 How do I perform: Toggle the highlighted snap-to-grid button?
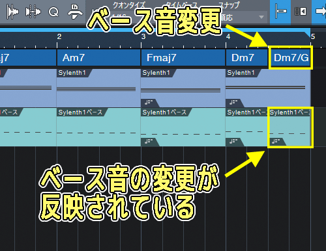(x=280, y=11)
